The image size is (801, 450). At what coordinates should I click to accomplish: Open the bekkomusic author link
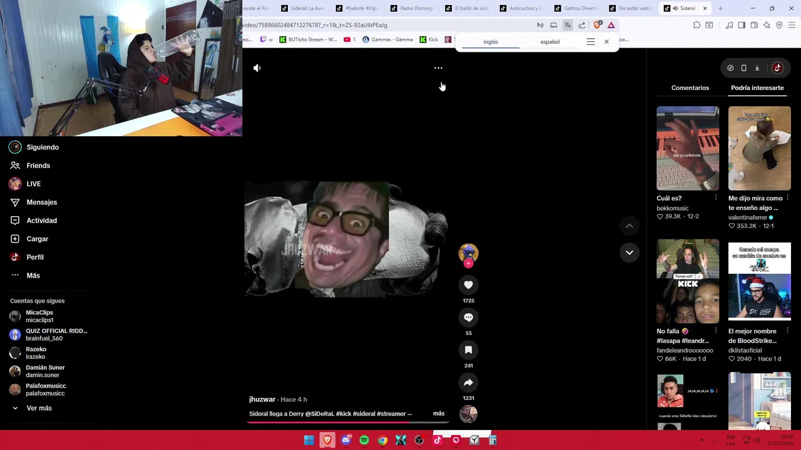click(x=673, y=209)
